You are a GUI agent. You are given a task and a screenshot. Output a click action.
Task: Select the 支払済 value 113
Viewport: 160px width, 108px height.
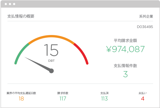click(104, 99)
